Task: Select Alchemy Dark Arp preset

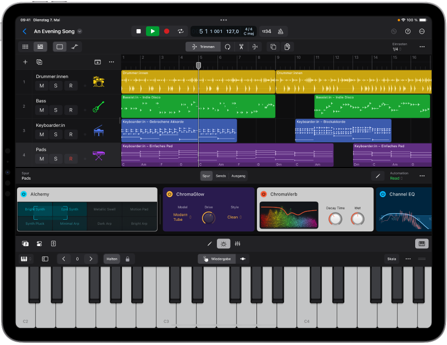Action: tap(105, 224)
